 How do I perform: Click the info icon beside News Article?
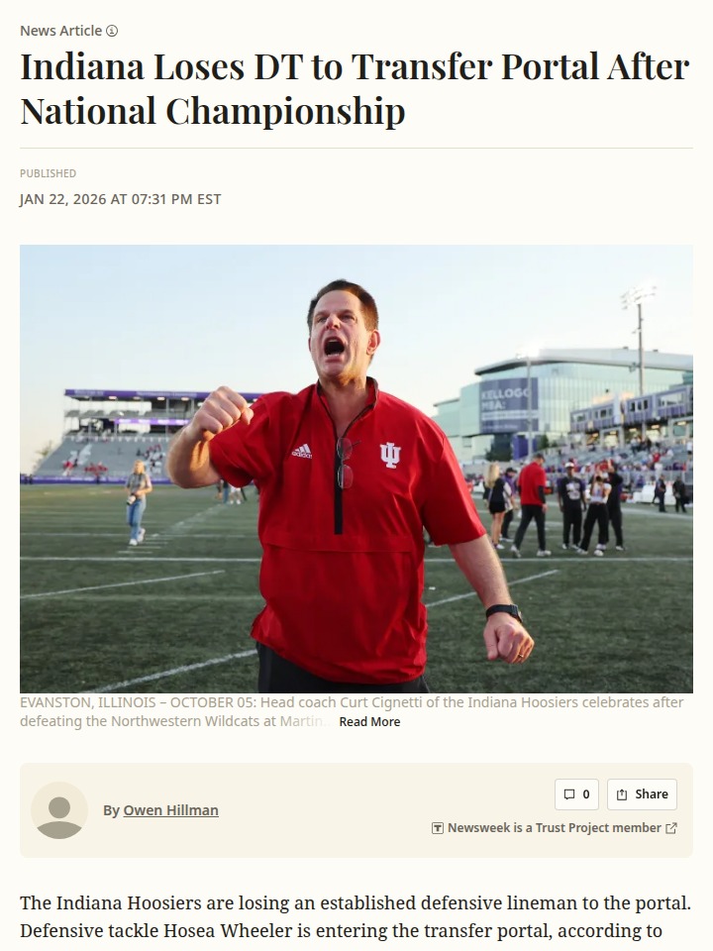pyautogui.click(x=112, y=31)
